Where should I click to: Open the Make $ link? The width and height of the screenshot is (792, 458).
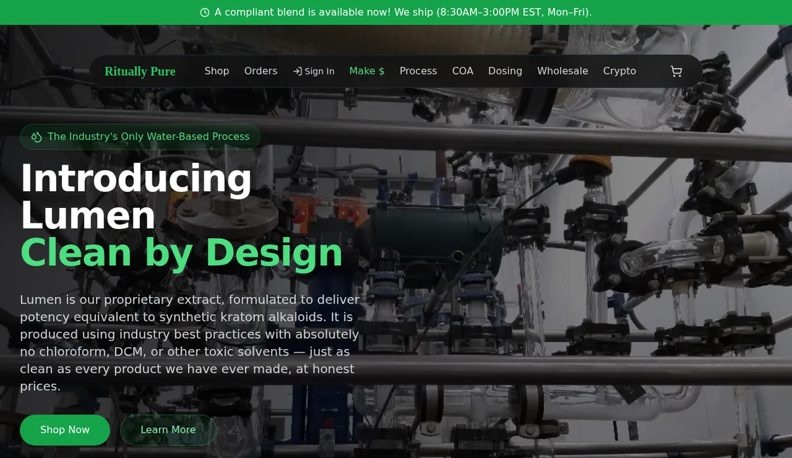(367, 71)
